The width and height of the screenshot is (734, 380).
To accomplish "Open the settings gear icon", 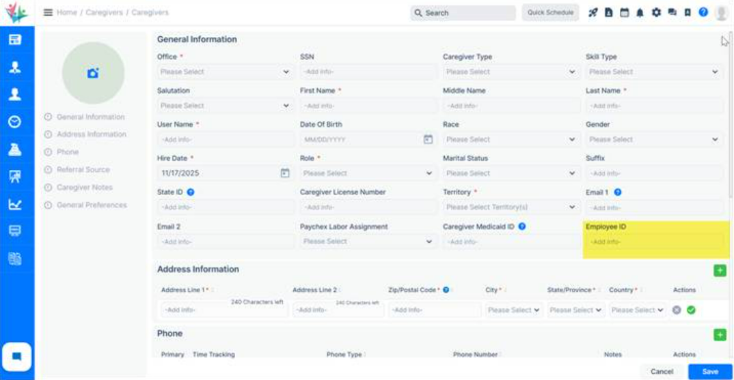I will click(x=656, y=12).
